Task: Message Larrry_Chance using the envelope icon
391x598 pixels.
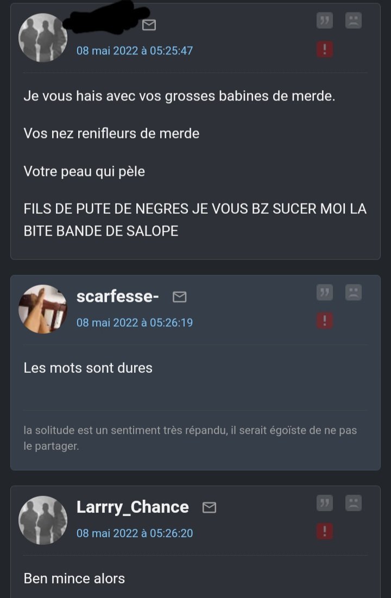Action: coord(209,507)
